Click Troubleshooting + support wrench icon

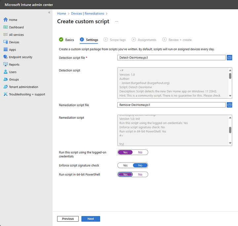[x=6, y=94]
